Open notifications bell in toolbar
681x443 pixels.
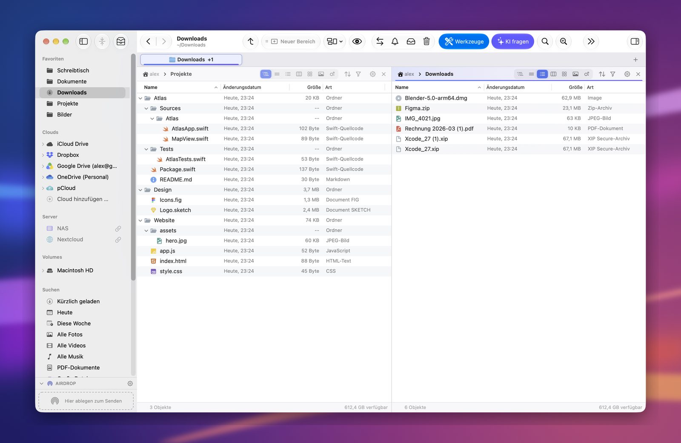[395, 41]
